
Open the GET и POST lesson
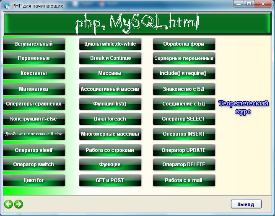pos(110,180)
